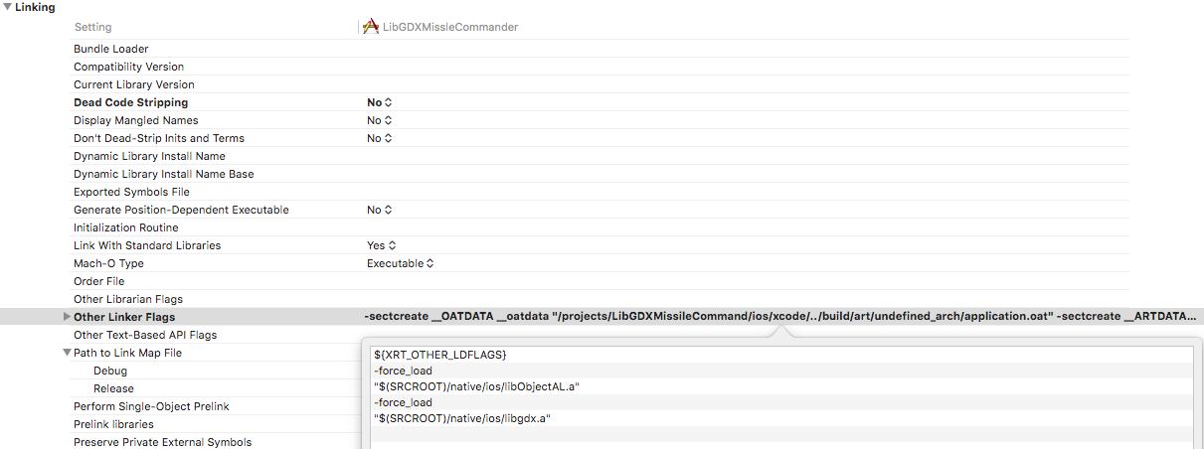Select the Compatibility Version setting
This screenshot has height=449, width=1204.
[x=128, y=67]
